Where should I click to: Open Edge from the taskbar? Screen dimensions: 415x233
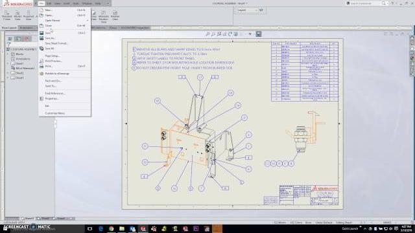[x=101, y=228]
